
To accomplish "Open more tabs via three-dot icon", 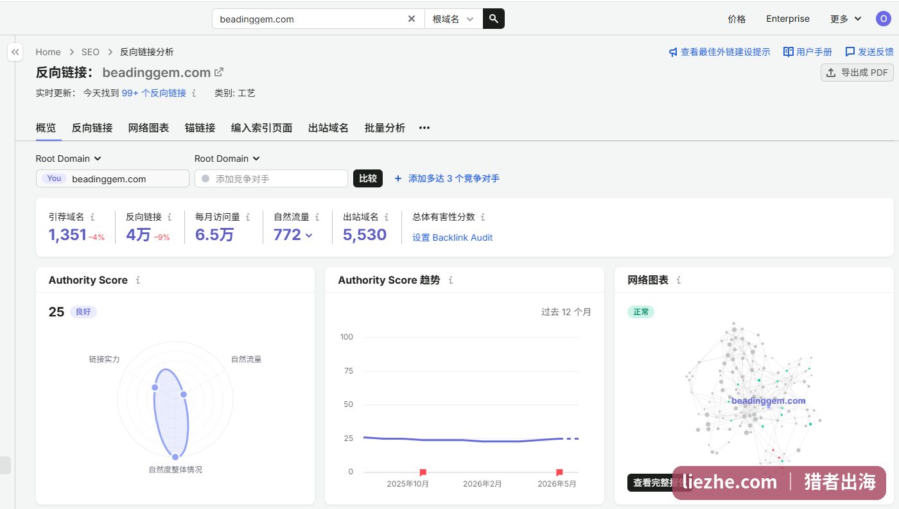I will (x=424, y=128).
